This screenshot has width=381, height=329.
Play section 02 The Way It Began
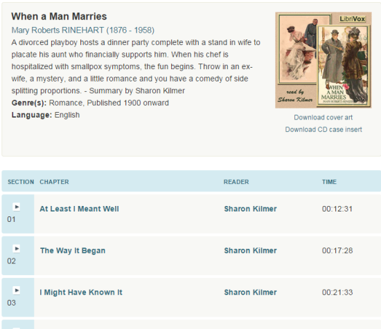[17, 249]
